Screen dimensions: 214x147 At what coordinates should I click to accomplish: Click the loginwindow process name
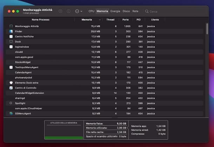coord(22,47)
